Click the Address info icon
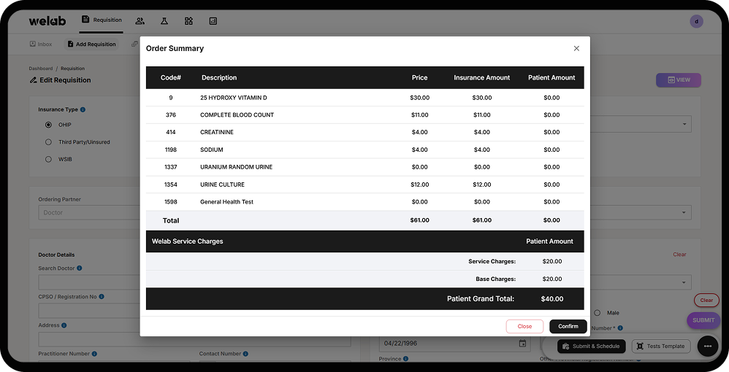Screen dimensions: 729x372 point(64,325)
